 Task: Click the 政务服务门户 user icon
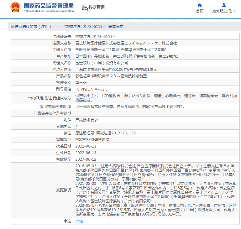tap(224, 5)
